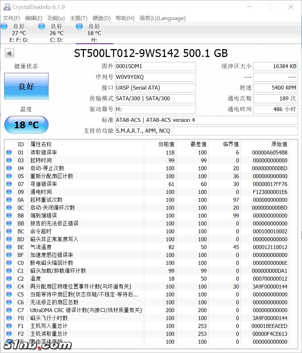Click raw value 00000A6054B8
Screen dimensions: 302x353
[x=270, y=153]
